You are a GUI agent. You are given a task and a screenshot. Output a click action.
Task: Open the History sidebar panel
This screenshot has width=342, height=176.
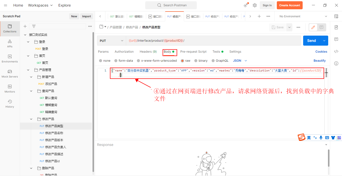pos(10,104)
